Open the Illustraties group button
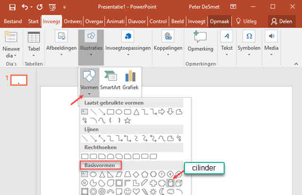 (x=91, y=47)
